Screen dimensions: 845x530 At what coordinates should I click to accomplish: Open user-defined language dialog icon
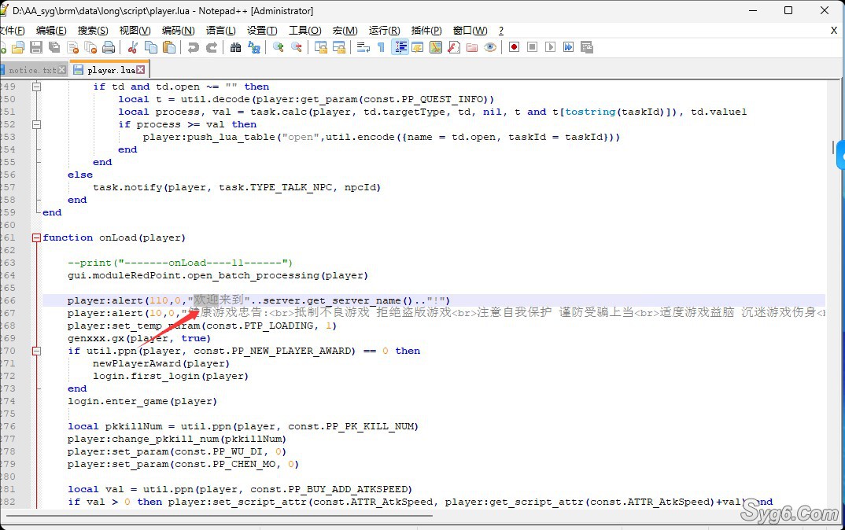[418, 47]
